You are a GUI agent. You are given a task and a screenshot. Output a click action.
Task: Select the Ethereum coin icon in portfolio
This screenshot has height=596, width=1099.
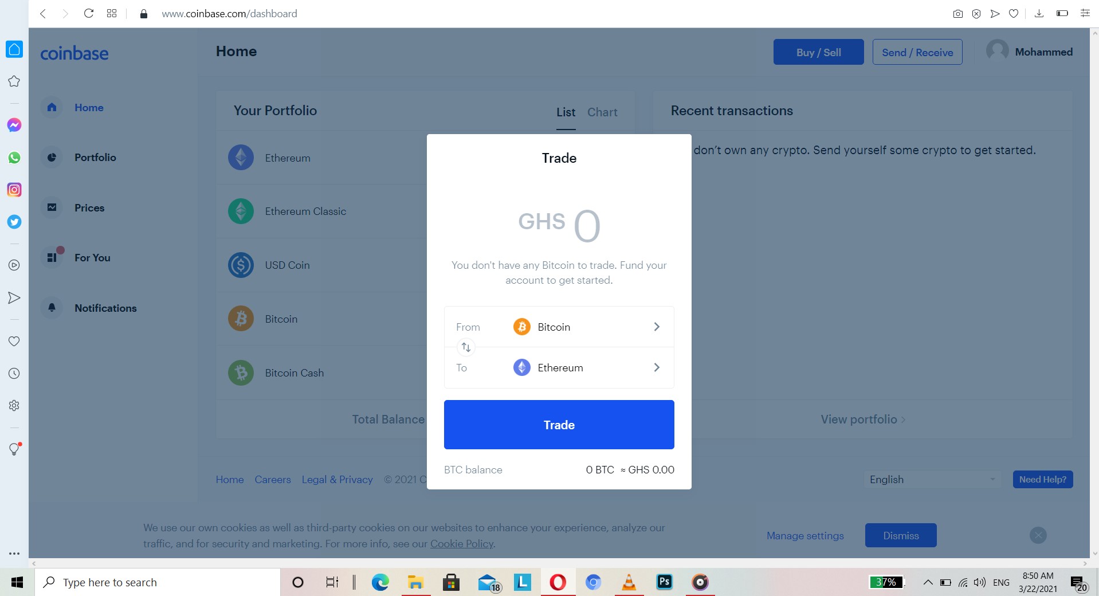tap(241, 158)
